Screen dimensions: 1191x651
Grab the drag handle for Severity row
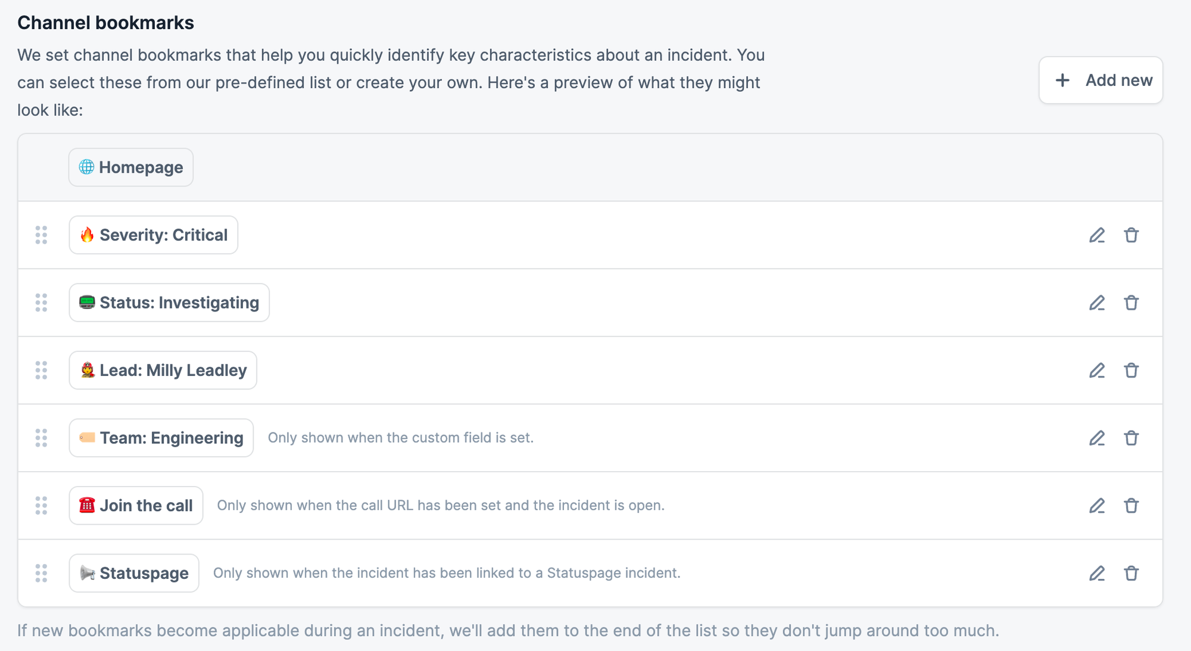click(41, 235)
